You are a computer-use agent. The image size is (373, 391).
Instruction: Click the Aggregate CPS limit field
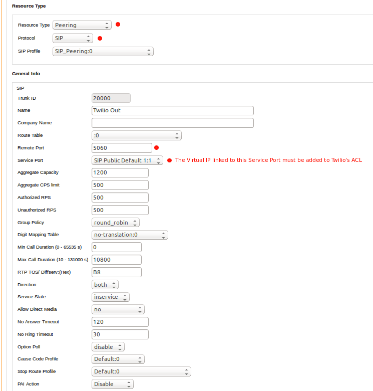[120, 185]
